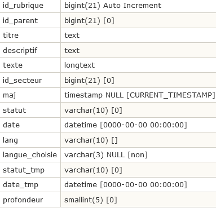Select the langue_choisie column name
The width and height of the screenshot is (216, 208).
coord(30,155)
